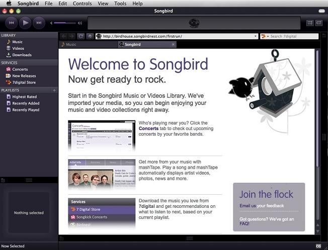This screenshot has height=250, width=328.
Task: Click the URL address field
Action: [x=177, y=36]
